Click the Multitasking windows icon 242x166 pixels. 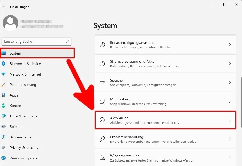pyautogui.click(x=102, y=101)
